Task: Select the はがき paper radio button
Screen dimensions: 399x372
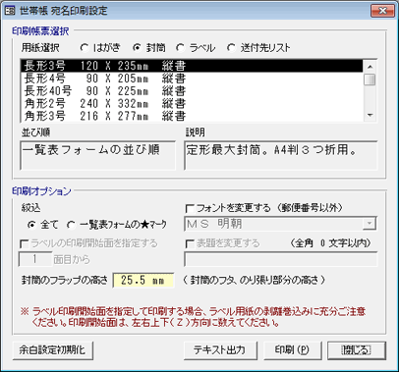Action: pyautogui.click(x=85, y=48)
